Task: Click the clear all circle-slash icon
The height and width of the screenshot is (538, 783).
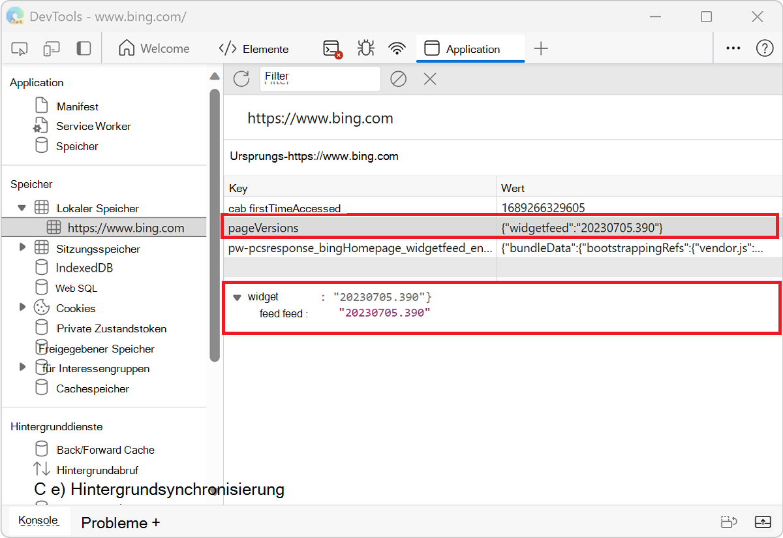Action: click(398, 79)
